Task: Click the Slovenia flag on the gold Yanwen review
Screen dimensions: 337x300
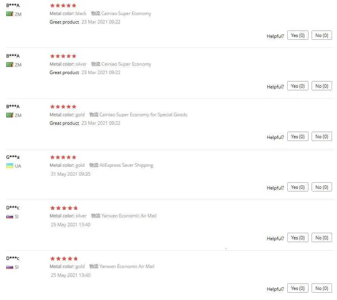Action: (x=10, y=267)
